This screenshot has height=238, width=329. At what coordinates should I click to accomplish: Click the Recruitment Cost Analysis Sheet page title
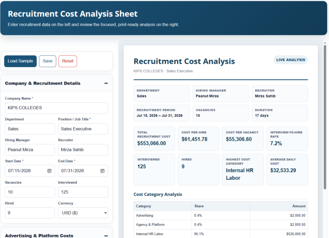click(x=72, y=14)
